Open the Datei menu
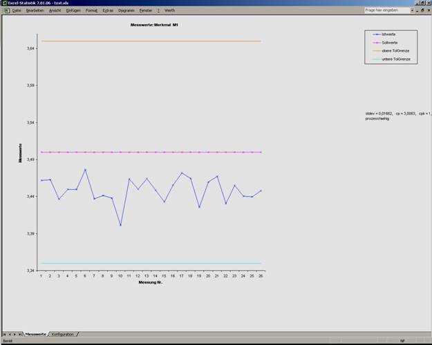Screen dimensions: 432x345 [x=17, y=10]
